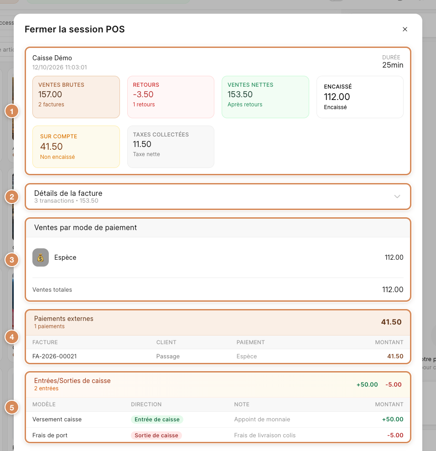Image resolution: width=436 pixels, height=451 pixels.
Task: Select the 41.50 amount in FA-2026-00021 row
Action: click(395, 357)
